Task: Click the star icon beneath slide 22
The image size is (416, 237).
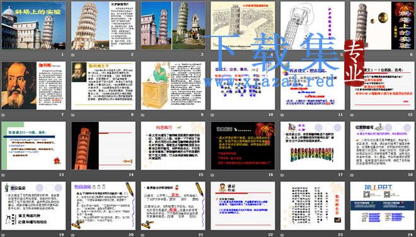Action: point(212,235)
